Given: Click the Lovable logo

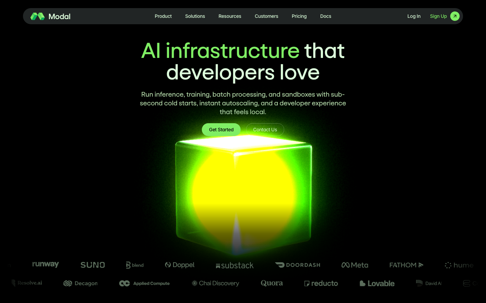Looking at the screenshot, I should (x=377, y=283).
